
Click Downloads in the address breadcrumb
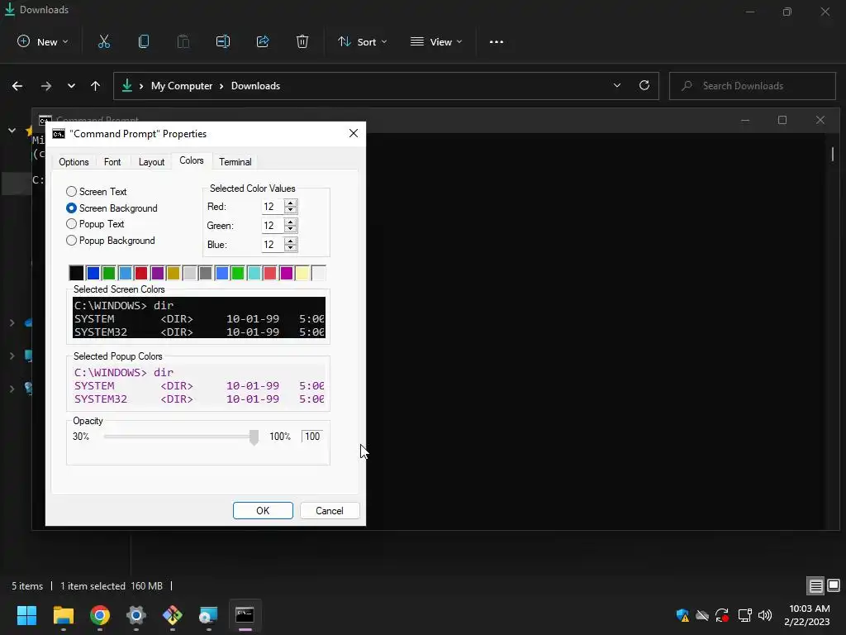(x=255, y=86)
